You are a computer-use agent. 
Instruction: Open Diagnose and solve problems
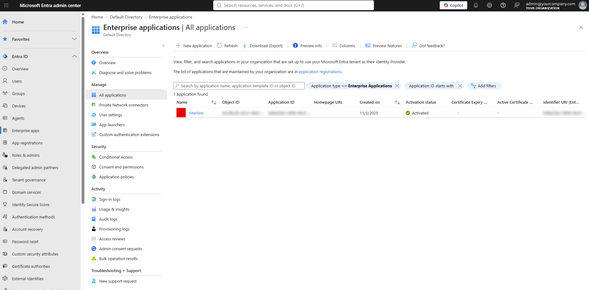[126, 72]
